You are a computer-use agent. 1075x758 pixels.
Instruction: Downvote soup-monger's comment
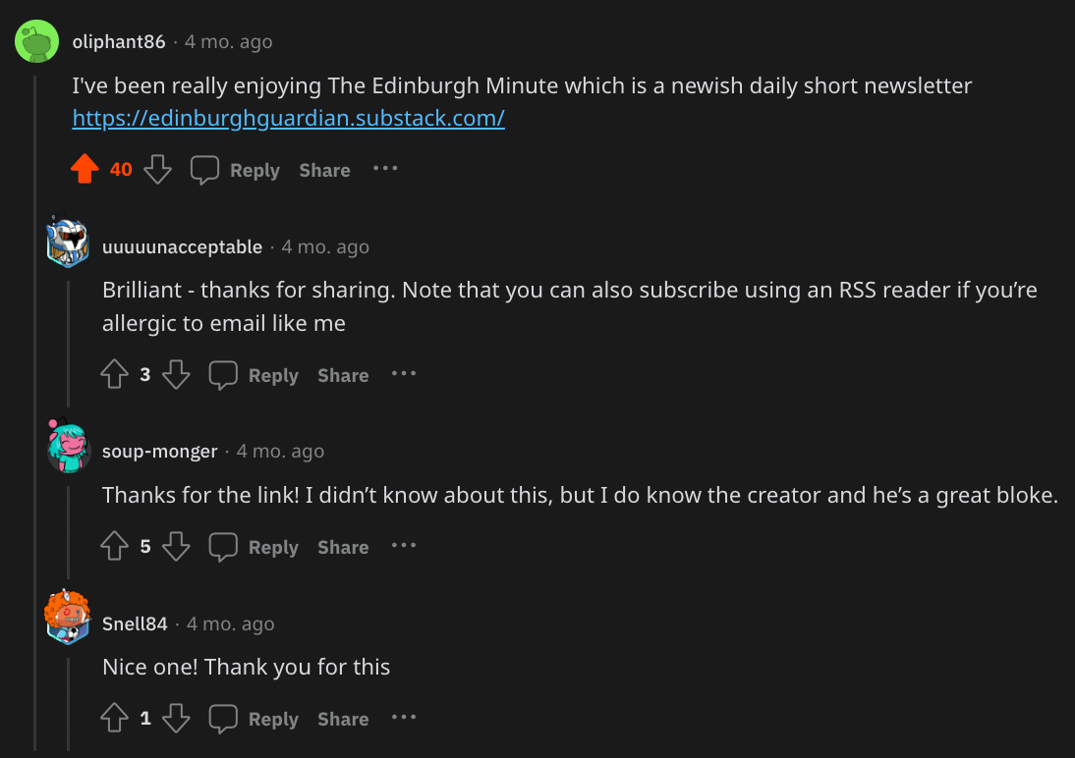(x=176, y=547)
